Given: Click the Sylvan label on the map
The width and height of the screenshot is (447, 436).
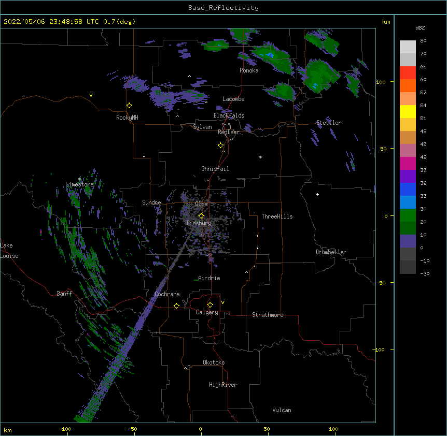Looking at the screenshot, I should point(202,127).
